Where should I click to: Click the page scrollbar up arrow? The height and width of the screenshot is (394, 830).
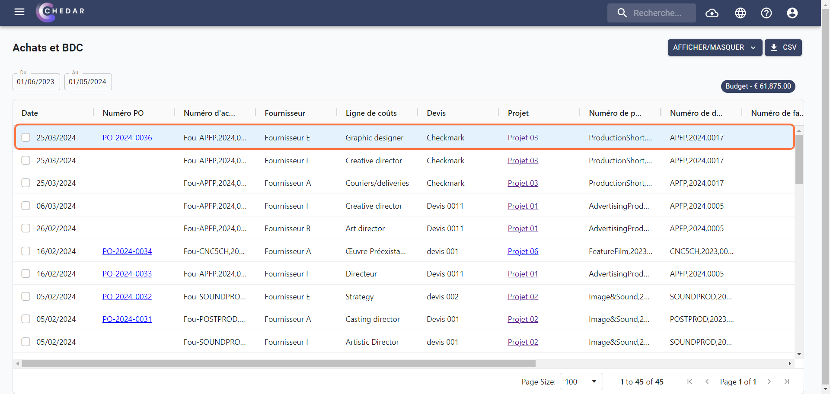(826, 3)
